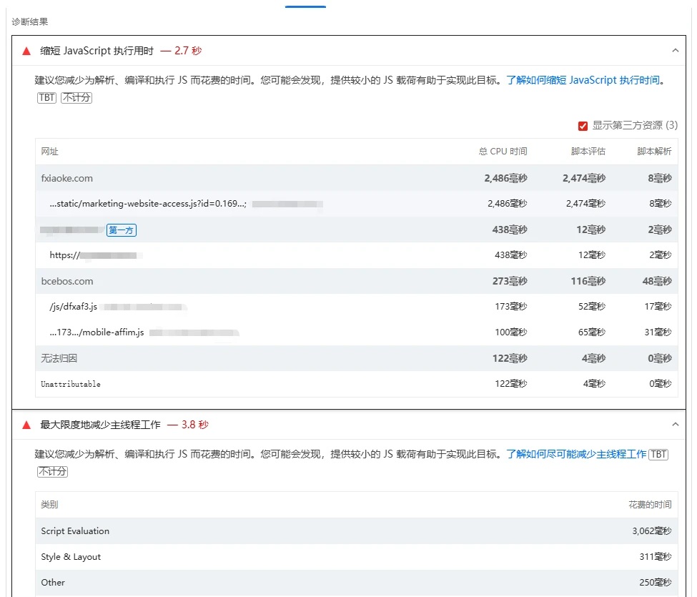Toggle the 显示第三方资源 checkbox
Viewport: 697px width, 597px height.
click(583, 126)
